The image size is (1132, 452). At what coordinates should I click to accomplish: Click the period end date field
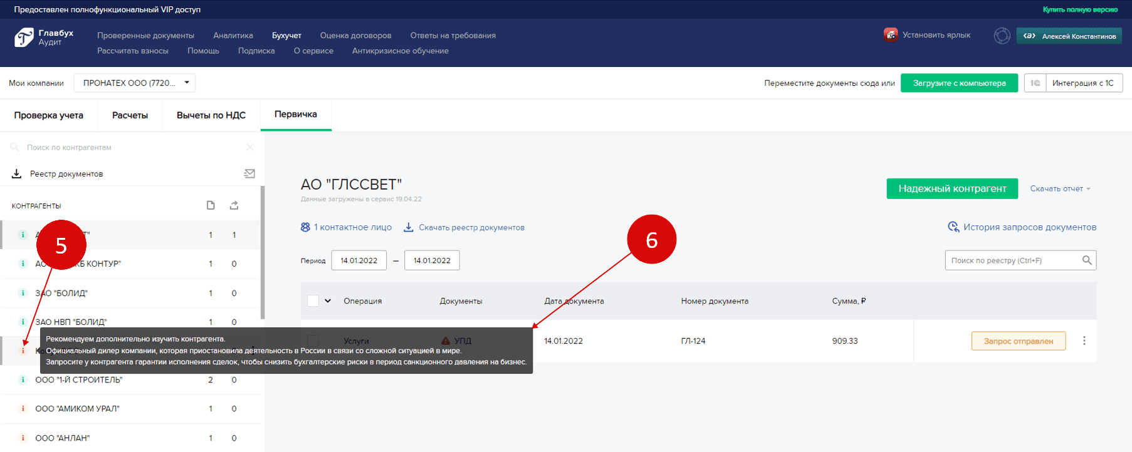tap(432, 260)
